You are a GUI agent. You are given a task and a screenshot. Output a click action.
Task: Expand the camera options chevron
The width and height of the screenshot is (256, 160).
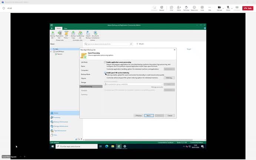pos(223,8)
